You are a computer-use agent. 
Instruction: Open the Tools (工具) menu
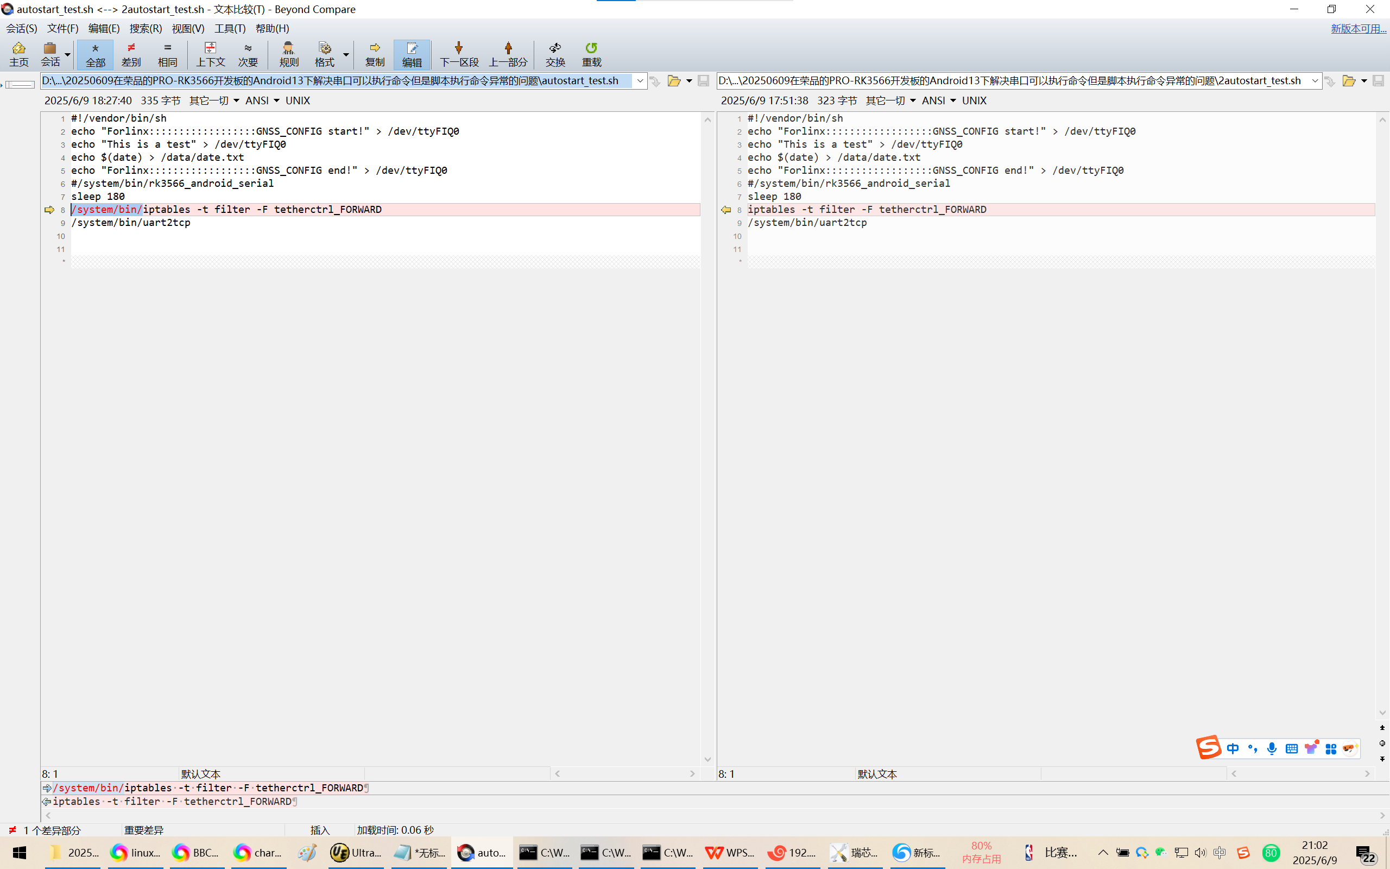230,28
